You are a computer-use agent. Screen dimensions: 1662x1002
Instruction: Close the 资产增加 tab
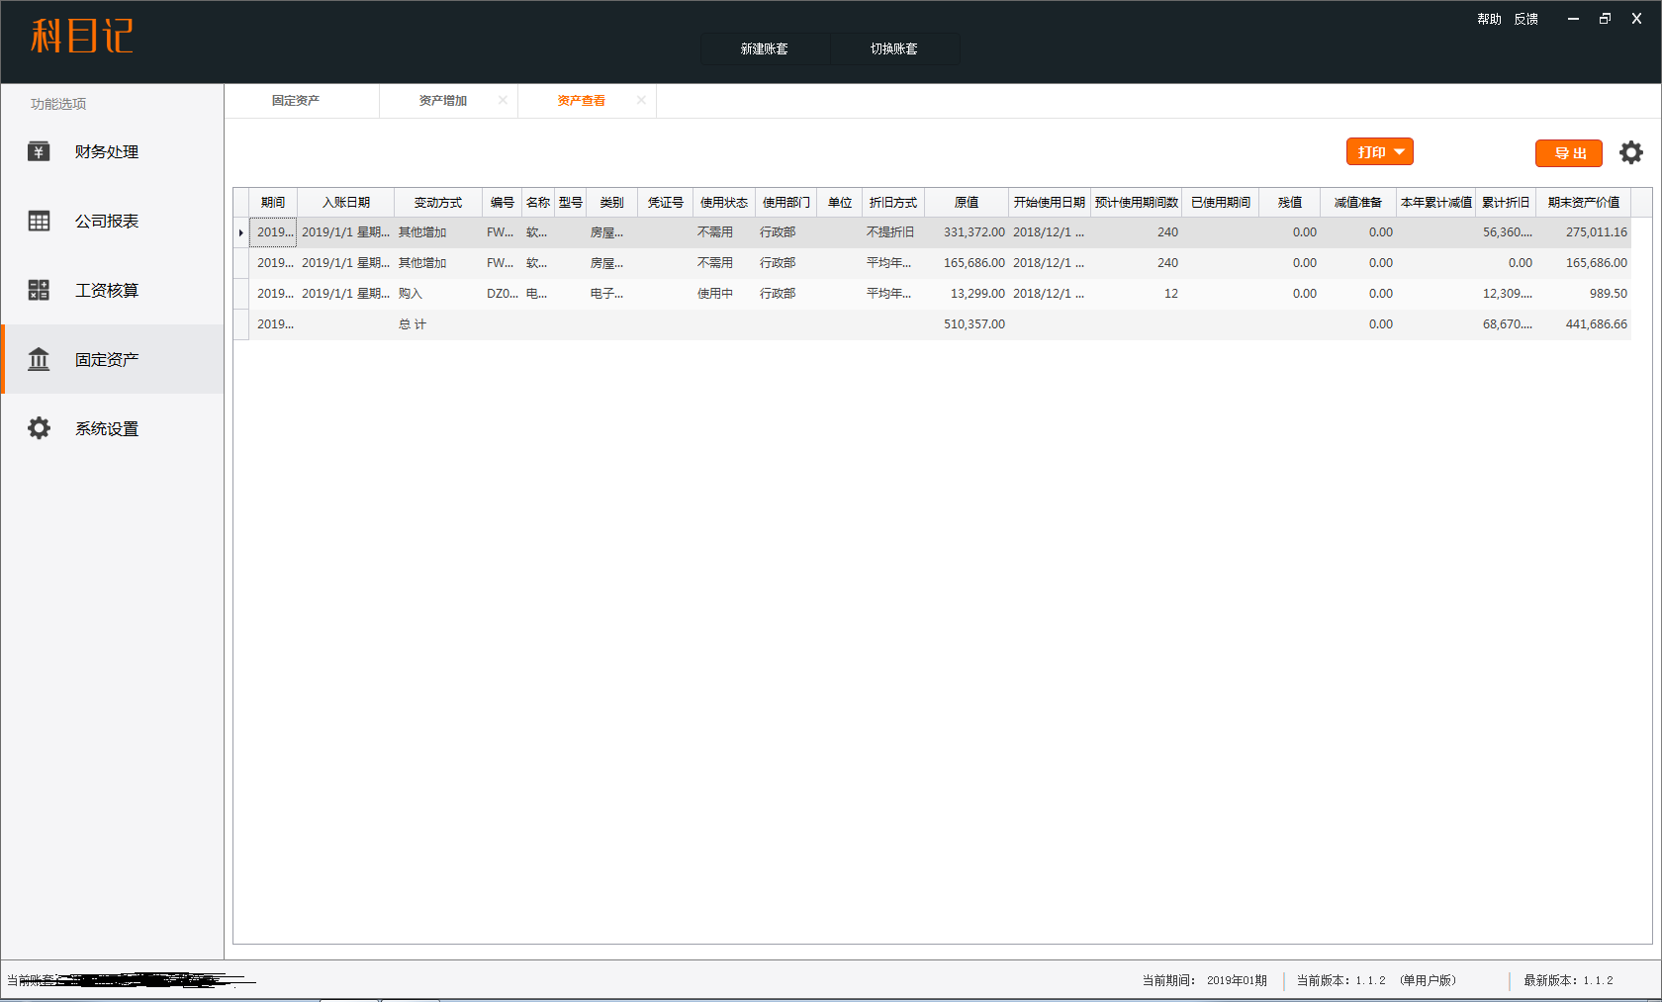click(x=503, y=100)
